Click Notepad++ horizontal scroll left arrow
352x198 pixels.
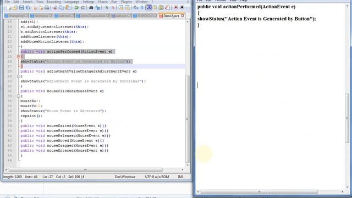click(x=6, y=170)
